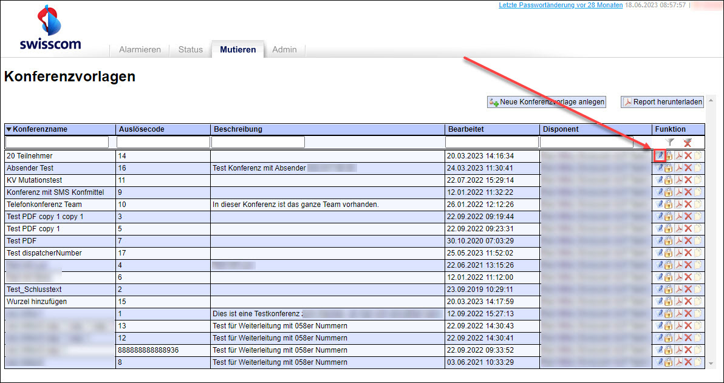Open 'Letzte Passwortänderung vor 28 Monaten' link

pos(561,5)
